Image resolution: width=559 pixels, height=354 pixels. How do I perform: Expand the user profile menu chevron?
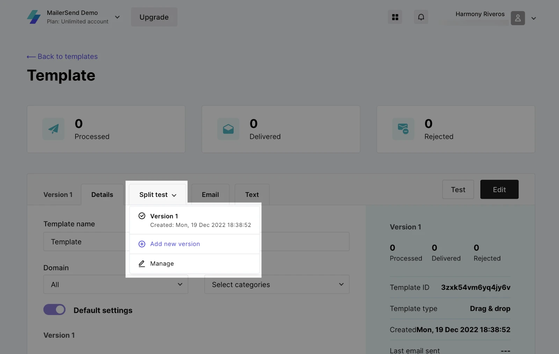coord(533,19)
